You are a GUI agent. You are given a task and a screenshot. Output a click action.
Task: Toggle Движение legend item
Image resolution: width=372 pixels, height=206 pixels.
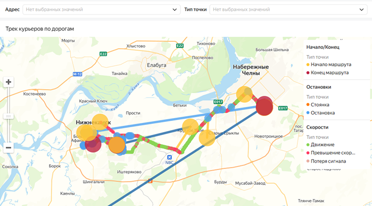click(x=321, y=145)
